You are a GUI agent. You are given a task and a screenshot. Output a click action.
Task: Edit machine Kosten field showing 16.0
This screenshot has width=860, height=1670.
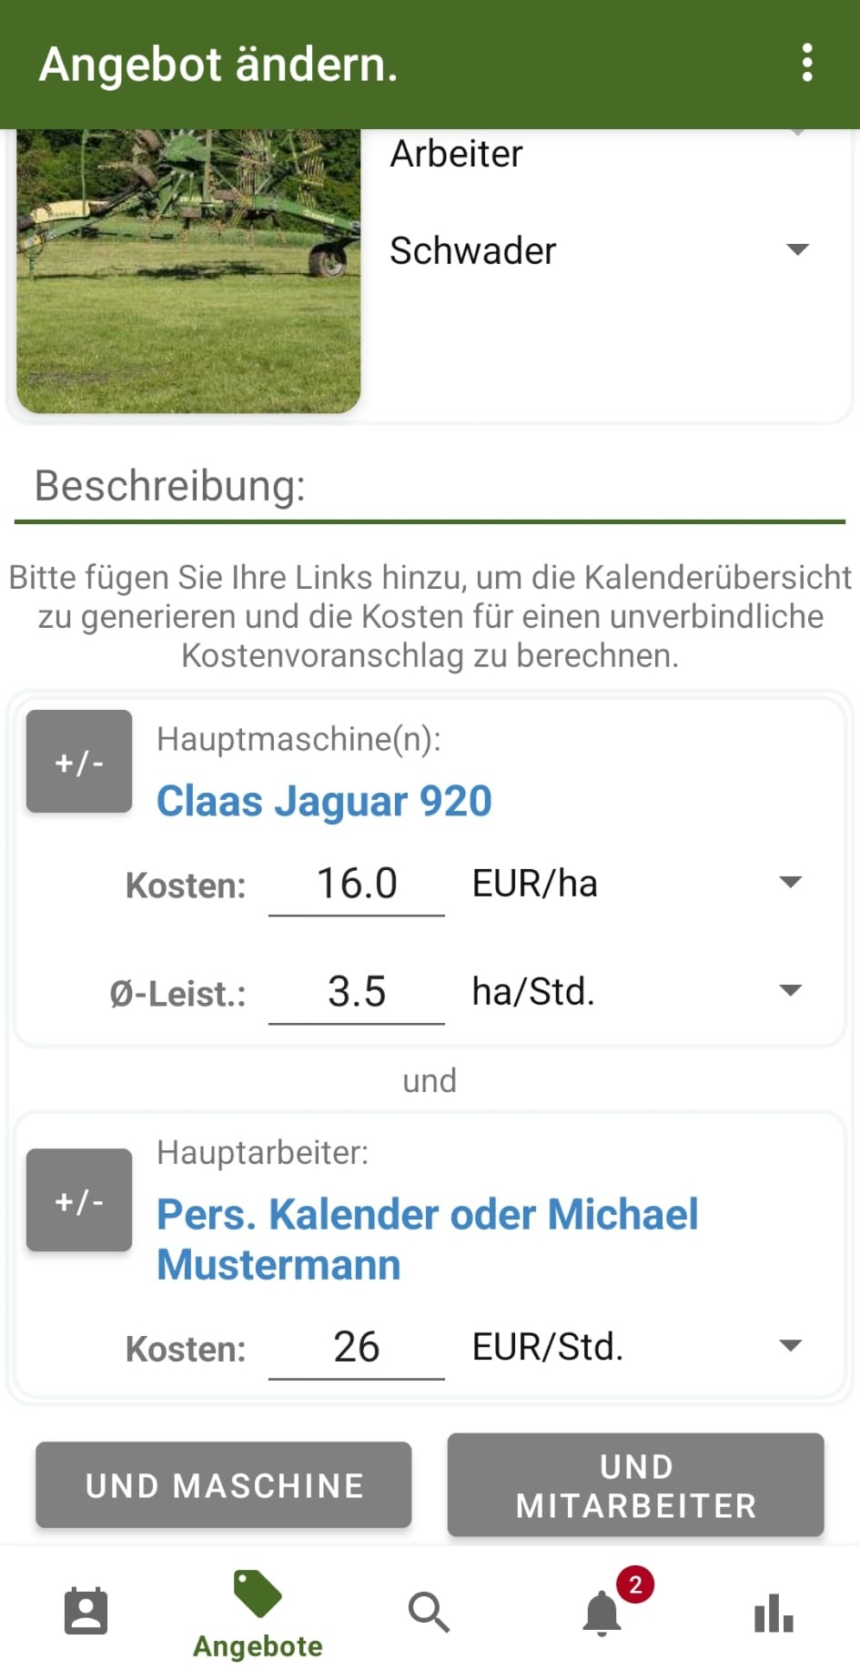pos(357,885)
